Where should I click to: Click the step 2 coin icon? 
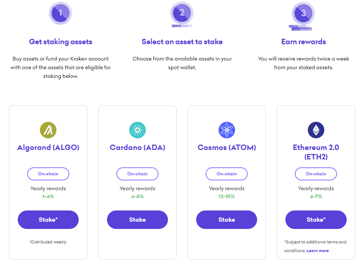[182, 14]
